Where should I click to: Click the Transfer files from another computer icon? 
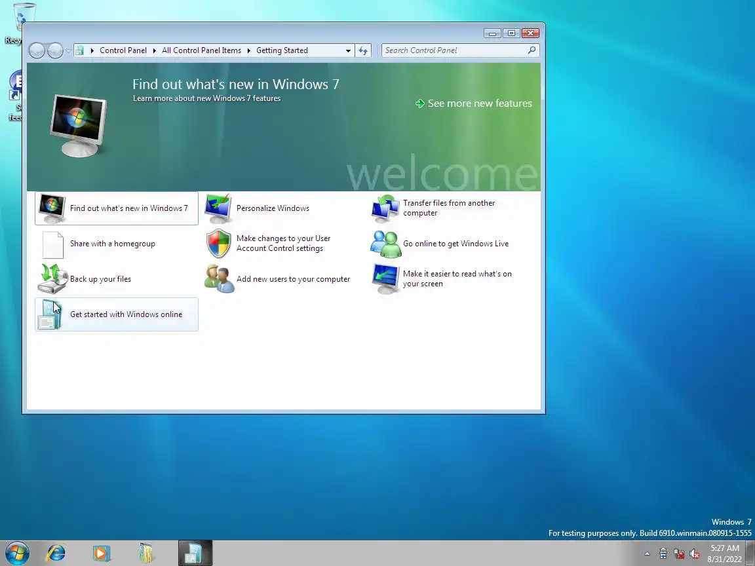(385, 208)
